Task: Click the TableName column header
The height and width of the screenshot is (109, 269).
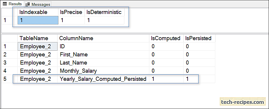Action: pos(37,38)
